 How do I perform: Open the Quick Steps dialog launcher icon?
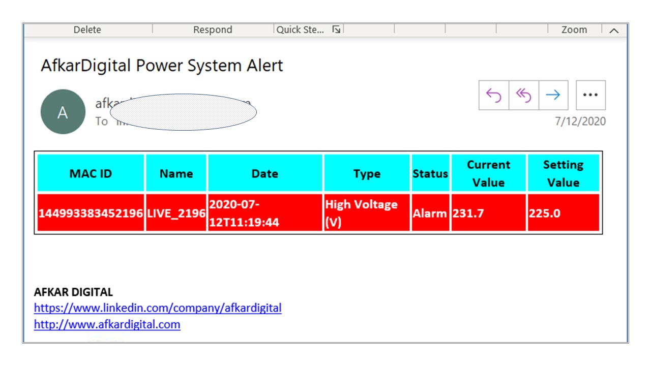[x=336, y=30]
